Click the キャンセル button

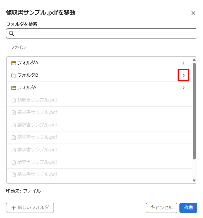click(162, 208)
